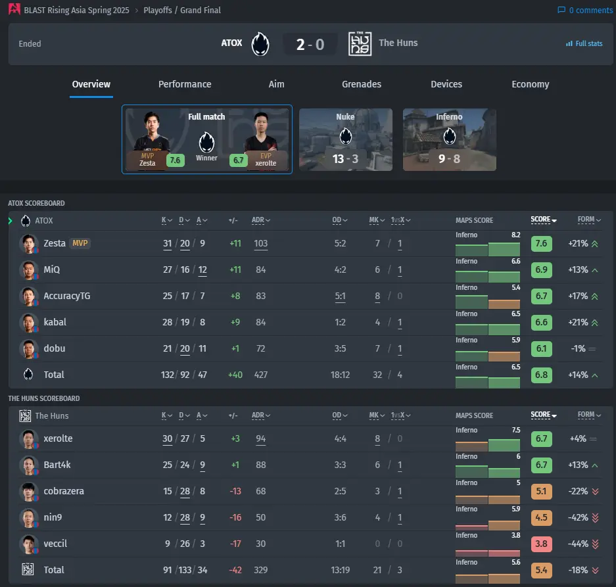The height and width of the screenshot is (587, 616).
Task: Click dobu's player avatar
Action: [29, 349]
